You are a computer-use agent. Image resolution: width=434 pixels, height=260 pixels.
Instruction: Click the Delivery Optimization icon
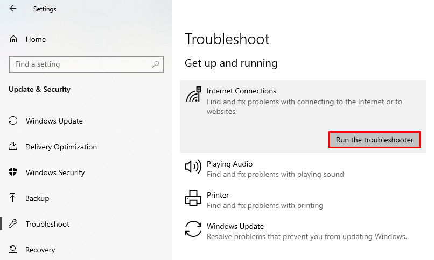14,147
